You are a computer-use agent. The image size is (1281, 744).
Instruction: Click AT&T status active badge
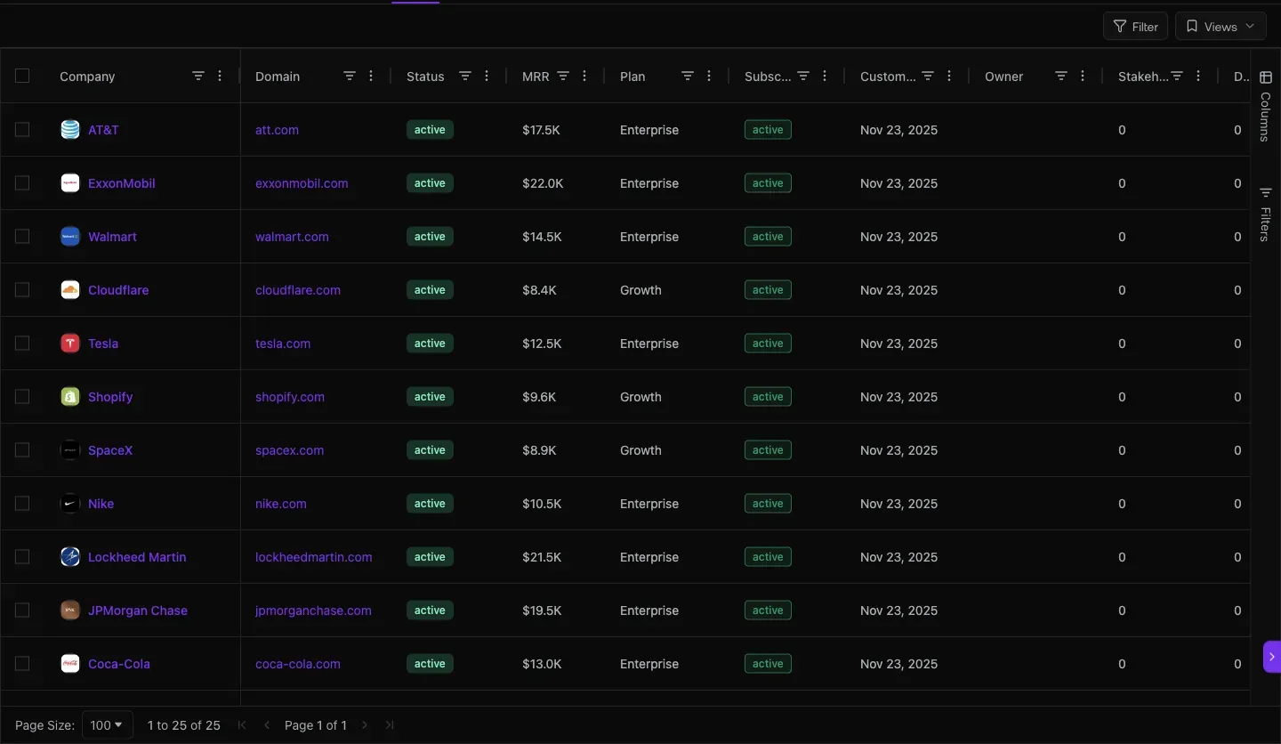(430, 130)
